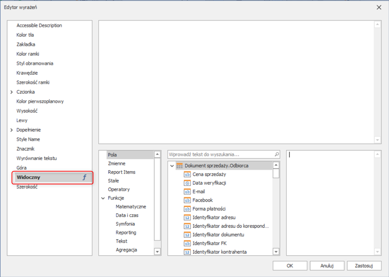The height and width of the screenshot is (277, 389).
Task: Expand the Dopełnienie property node
Action: (12, 130)
